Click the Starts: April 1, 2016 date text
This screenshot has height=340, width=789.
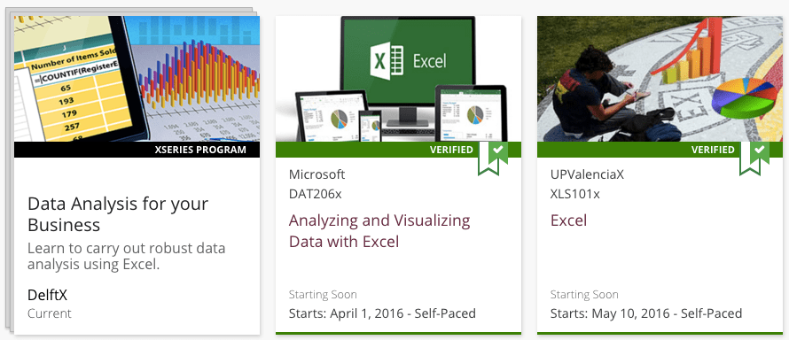pyautogui.click(x=382, y=314)
